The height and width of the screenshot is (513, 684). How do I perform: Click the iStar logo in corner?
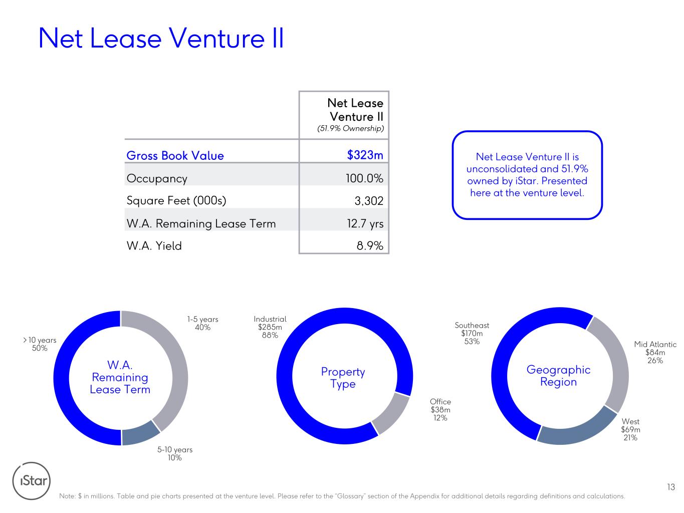(31, 481)
